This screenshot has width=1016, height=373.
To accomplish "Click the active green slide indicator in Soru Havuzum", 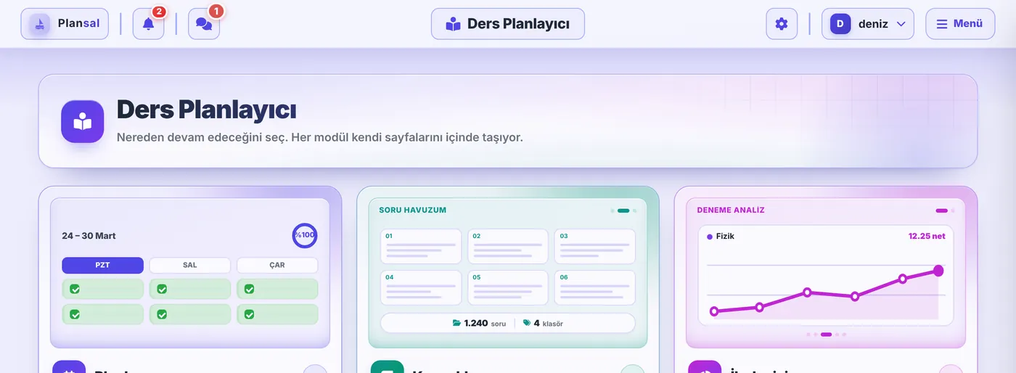I will pyautogui.click(x=623, y=210).
